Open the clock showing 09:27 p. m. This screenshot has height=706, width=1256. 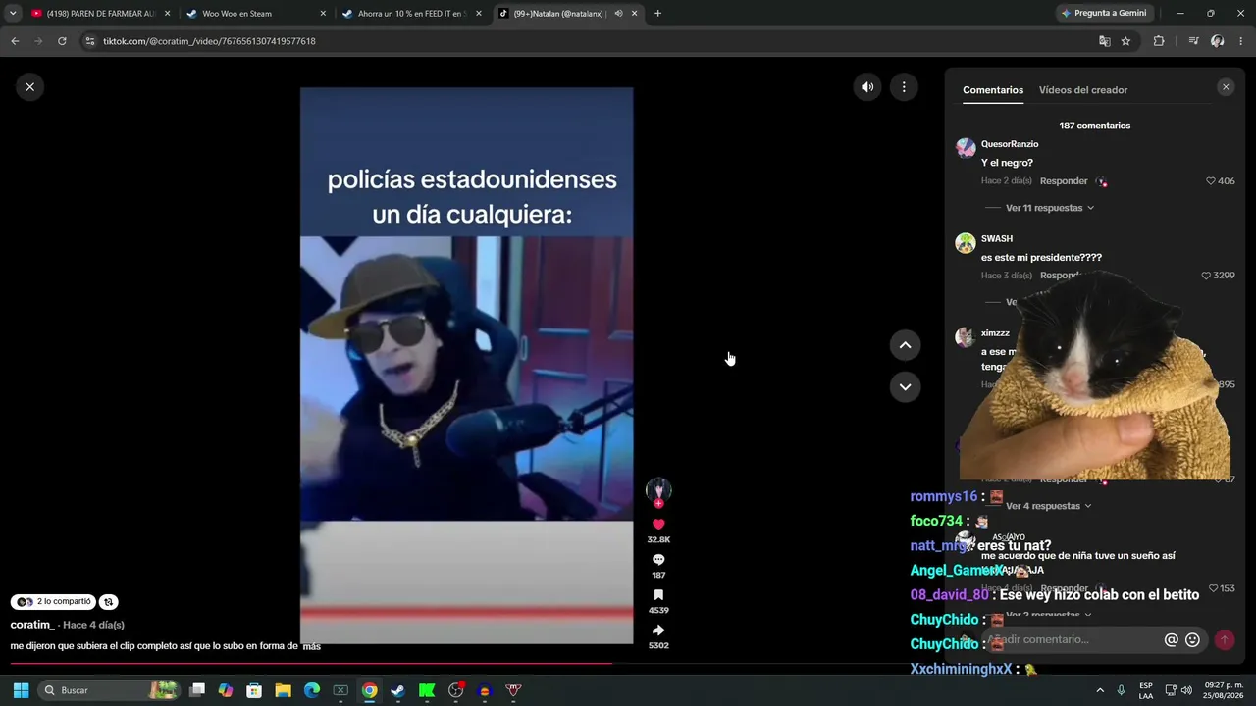pyautogui.click(x=1223, y=690)
